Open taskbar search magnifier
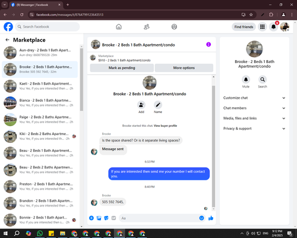 pos(17,233)
